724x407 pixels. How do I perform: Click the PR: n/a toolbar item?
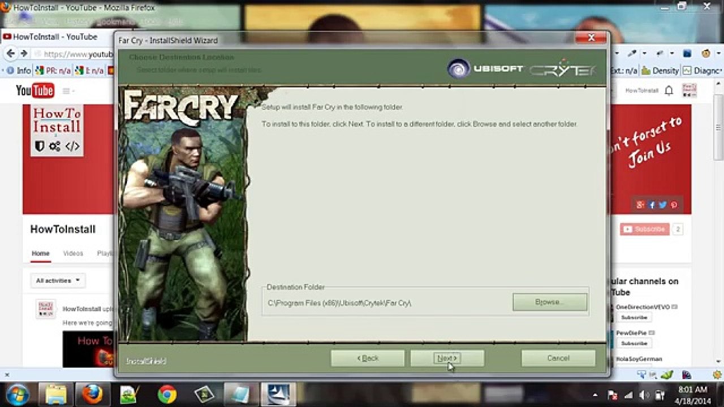53,71
